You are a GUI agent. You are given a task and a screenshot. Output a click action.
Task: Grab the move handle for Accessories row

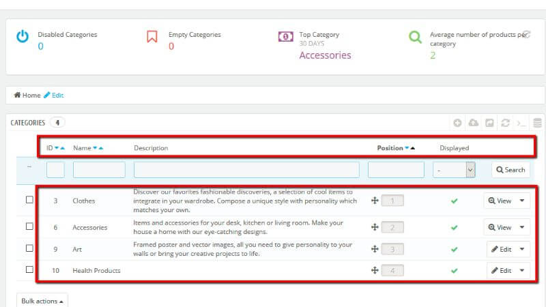(x=375, y=227)
